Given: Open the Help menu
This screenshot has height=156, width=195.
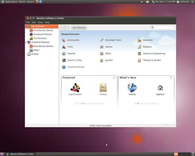Looking at the screenshot, I should [47, 22].
